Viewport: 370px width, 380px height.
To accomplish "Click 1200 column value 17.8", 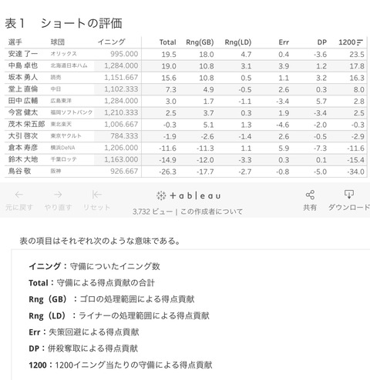I will 357,66.
